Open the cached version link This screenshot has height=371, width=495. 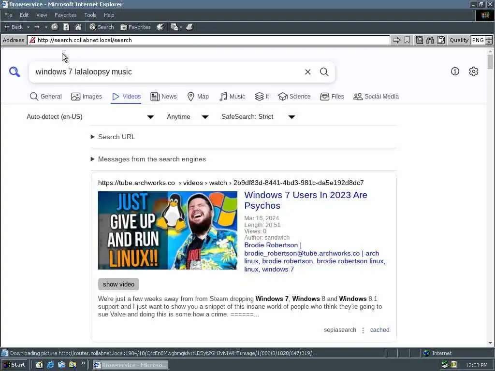coord(380,330)
